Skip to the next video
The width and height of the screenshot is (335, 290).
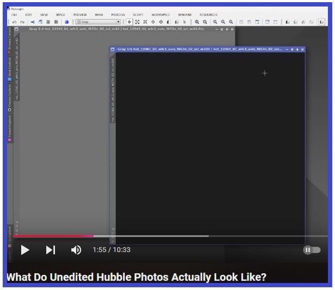[x=51, y=250]
